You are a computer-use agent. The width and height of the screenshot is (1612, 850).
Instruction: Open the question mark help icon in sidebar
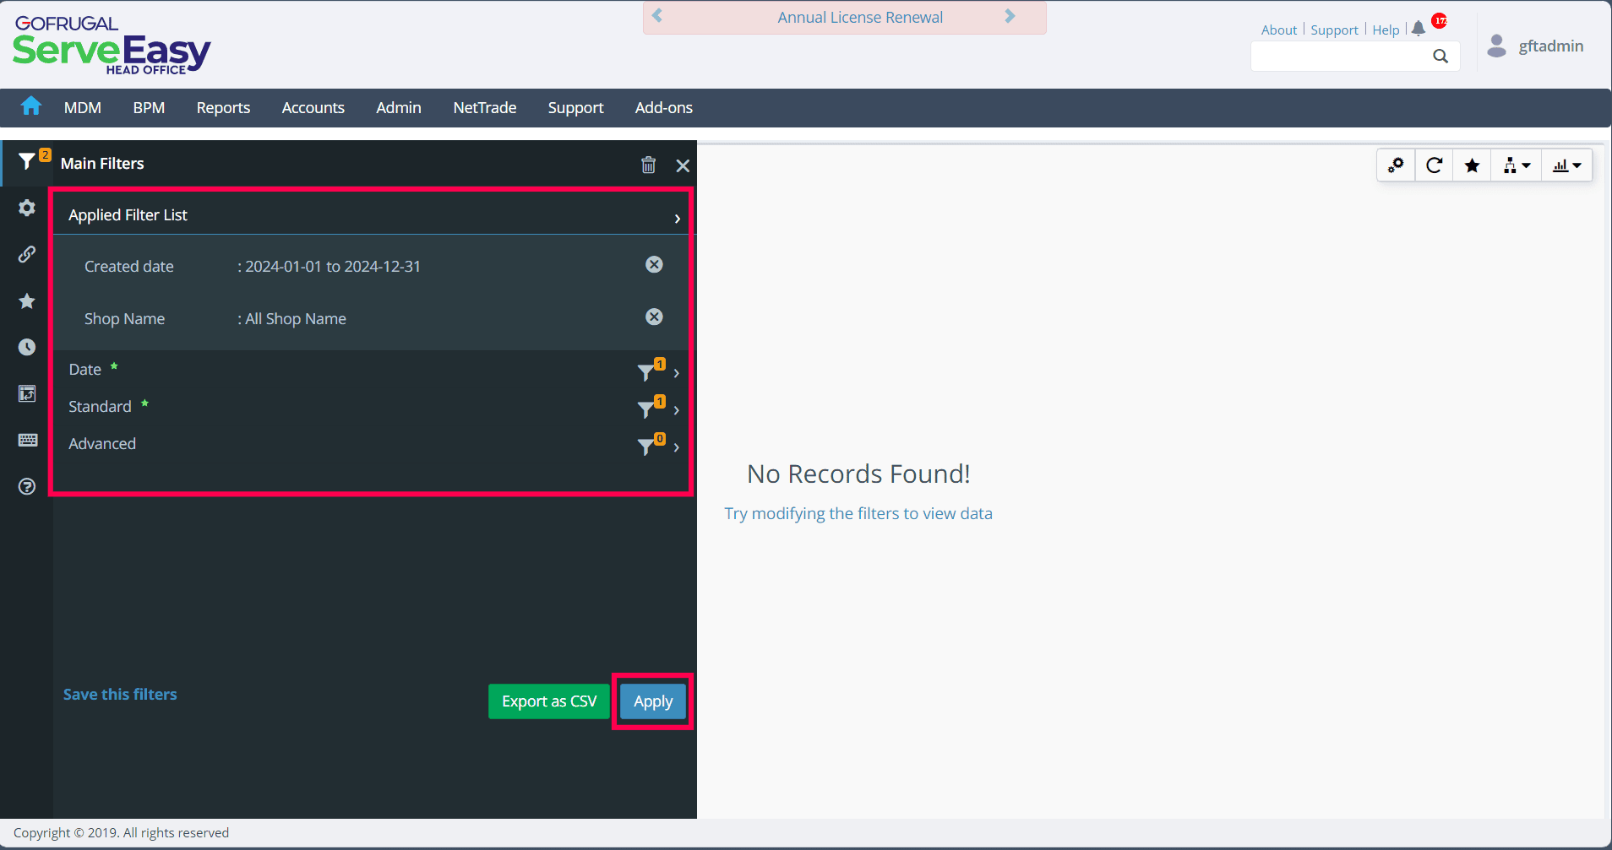27,486
